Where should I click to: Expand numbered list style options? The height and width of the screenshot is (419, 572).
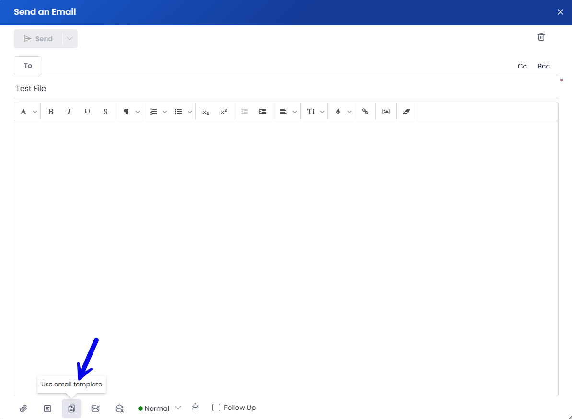tap(165, 112)
